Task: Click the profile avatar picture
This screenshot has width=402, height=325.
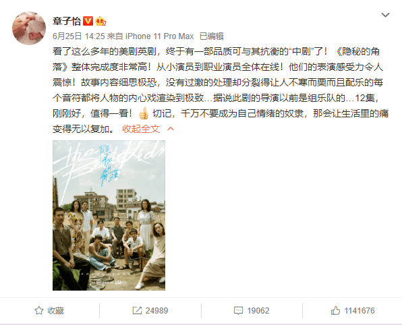Action: 29,28
